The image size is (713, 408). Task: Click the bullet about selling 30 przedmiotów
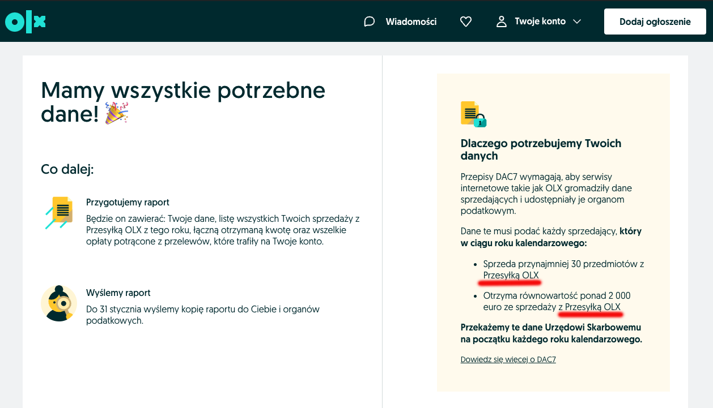coord(563,269)
